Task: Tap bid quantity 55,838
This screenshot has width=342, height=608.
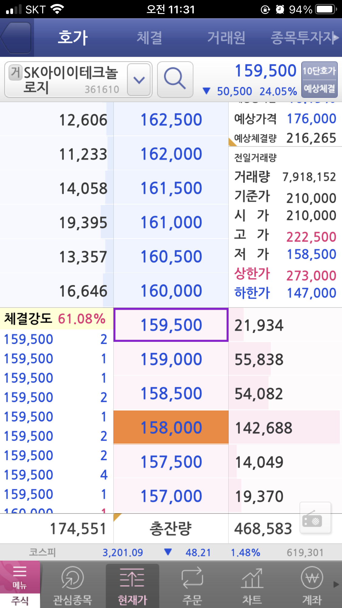Action: point(259,360)
